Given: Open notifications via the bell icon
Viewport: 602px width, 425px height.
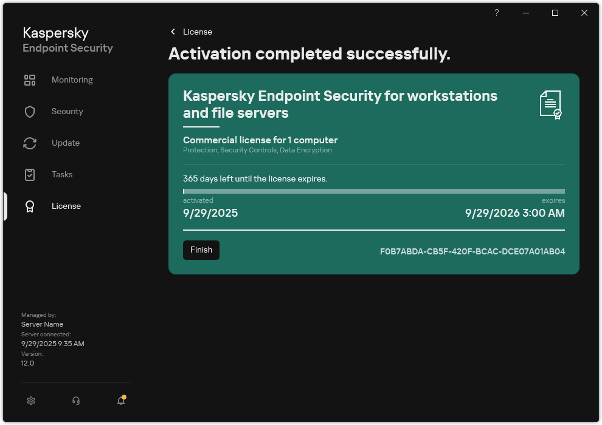Looking at the screenshot, I should [120, 401].
